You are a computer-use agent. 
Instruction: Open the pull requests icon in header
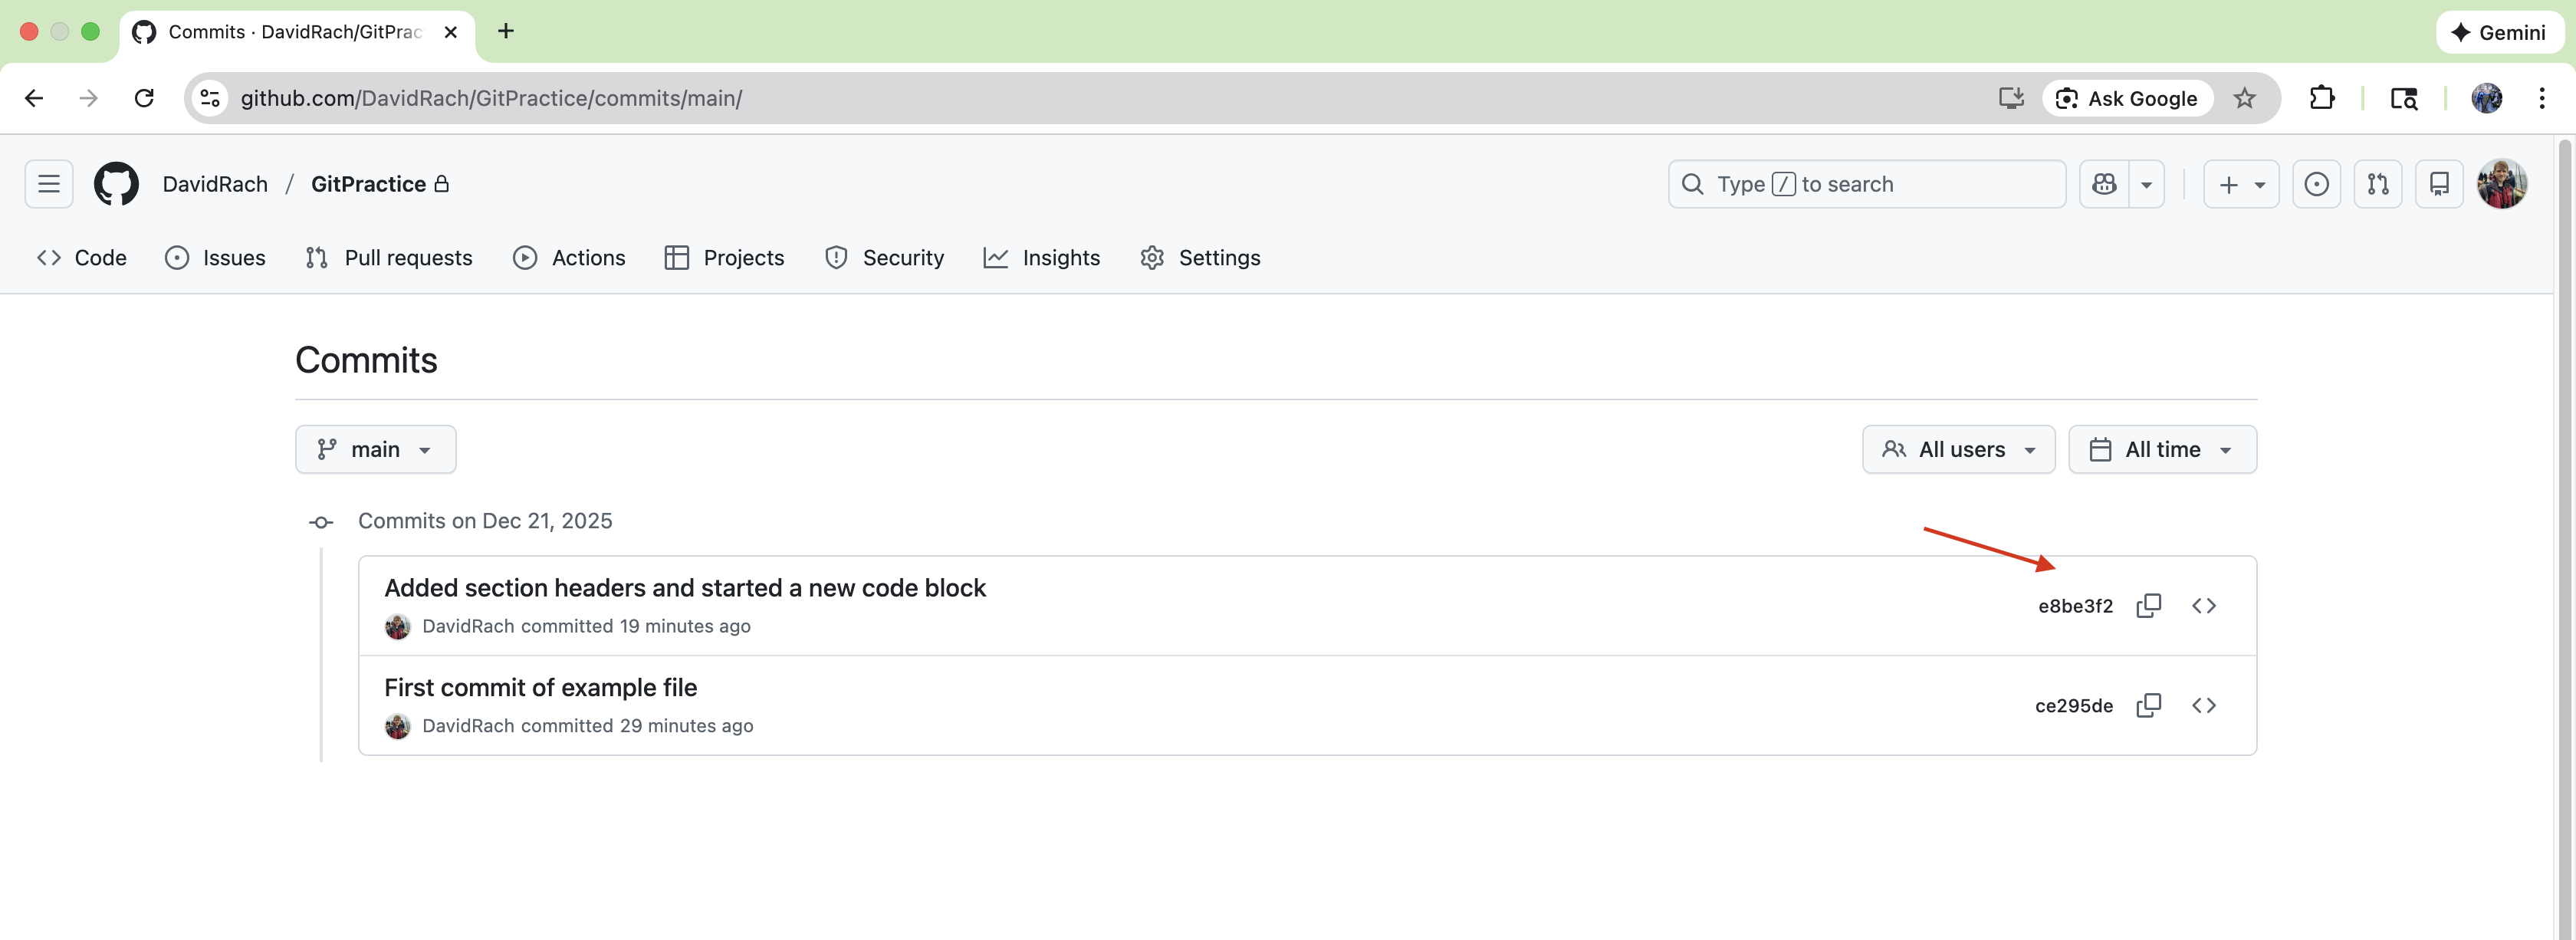(2377, 184)
